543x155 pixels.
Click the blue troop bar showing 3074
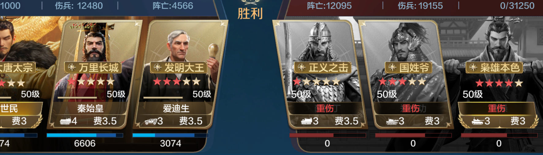pyautogui.click(x=171, y=135)
